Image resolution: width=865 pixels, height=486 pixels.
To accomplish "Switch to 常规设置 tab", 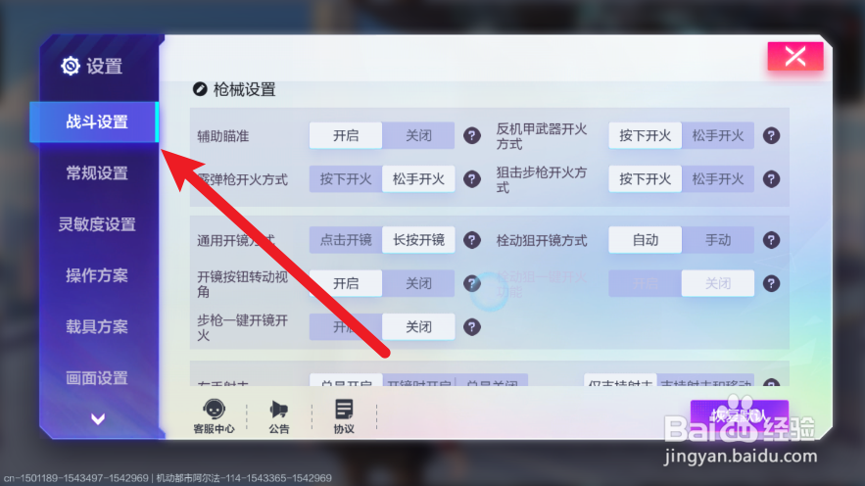I will click(97, 173).
